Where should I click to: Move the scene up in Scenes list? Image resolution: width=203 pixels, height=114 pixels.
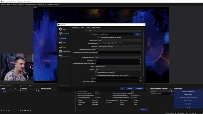(6, 111)
